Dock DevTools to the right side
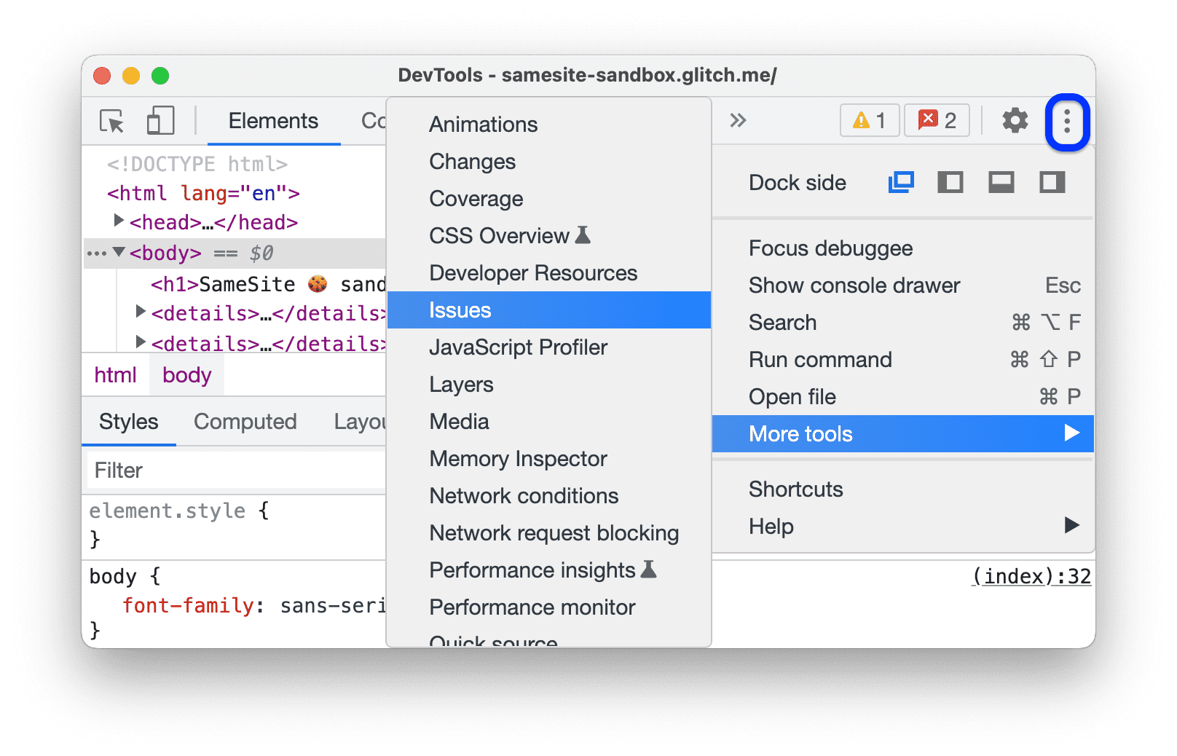Screen dimensions: 1177x756 click(x=1051, y=183)
